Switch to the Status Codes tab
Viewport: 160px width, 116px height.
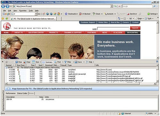(22, 93)
